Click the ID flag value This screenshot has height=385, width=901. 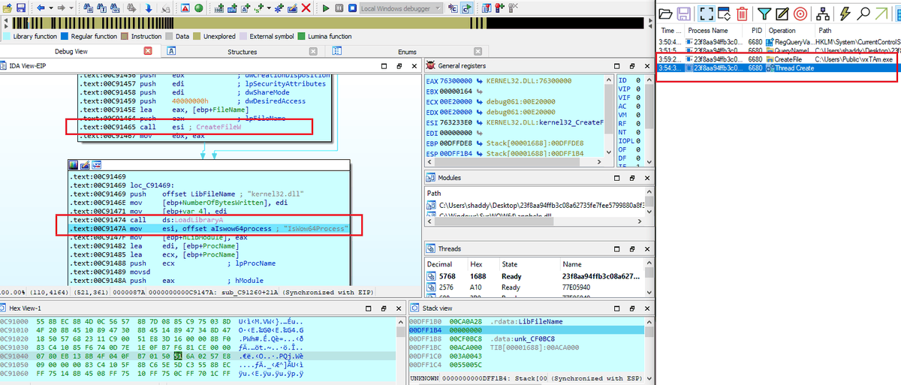coord(637,80)
